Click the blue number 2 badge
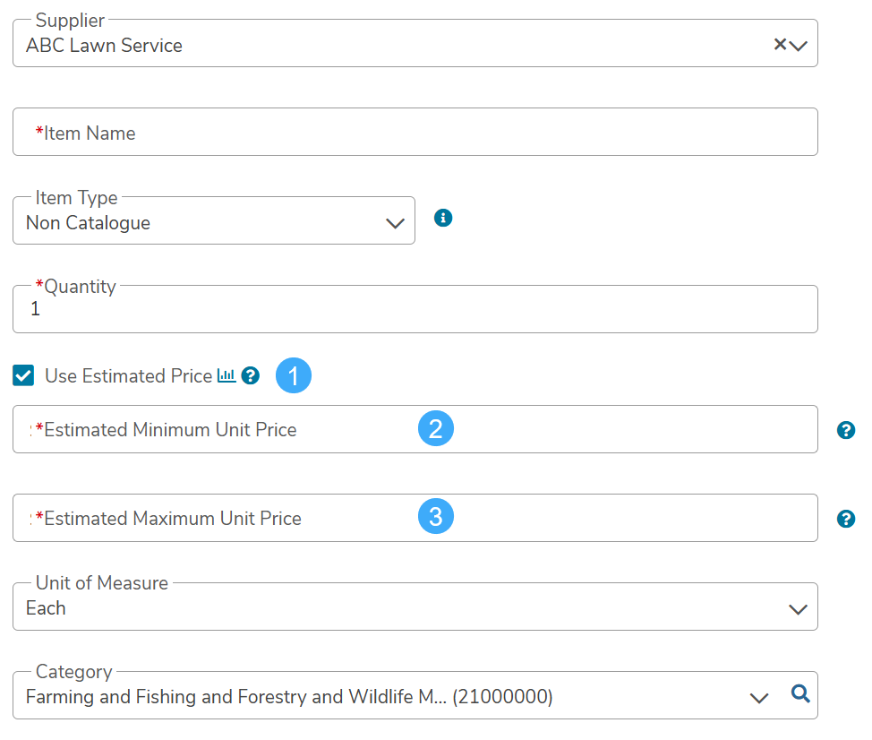The height and width of the screenshot is (740, 872). point(436,429)
